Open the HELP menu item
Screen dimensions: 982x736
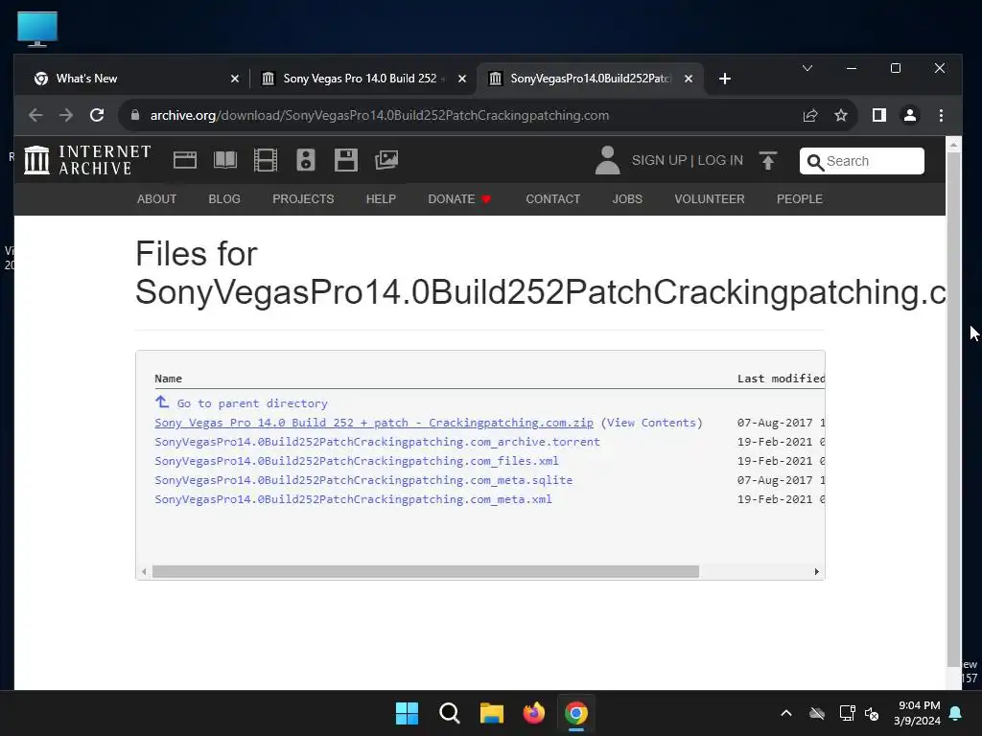point(381,199)
